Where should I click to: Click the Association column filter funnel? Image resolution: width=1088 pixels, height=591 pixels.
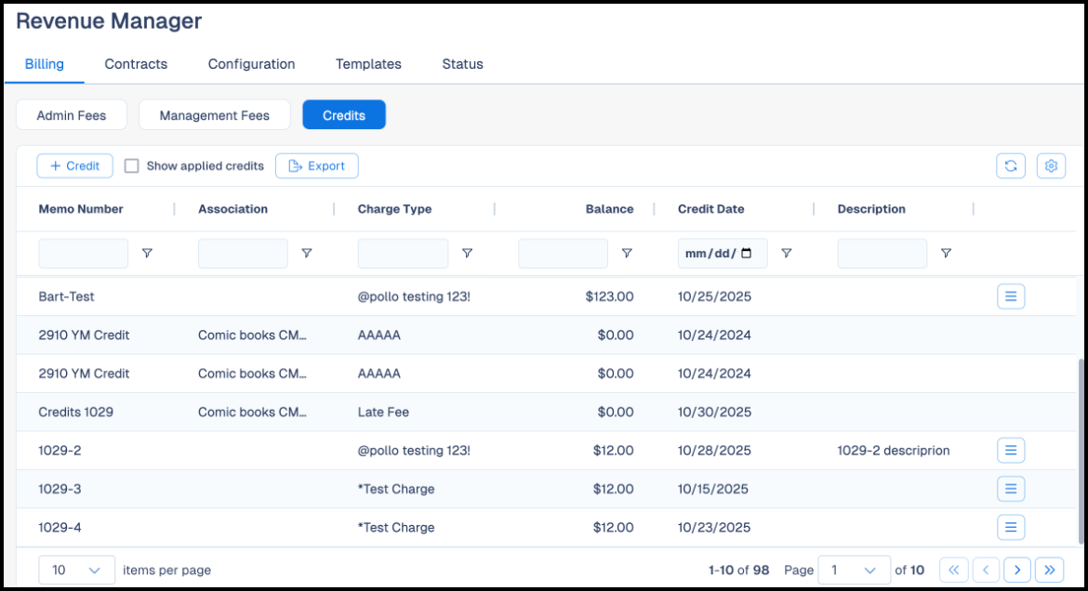pos(307,253)
